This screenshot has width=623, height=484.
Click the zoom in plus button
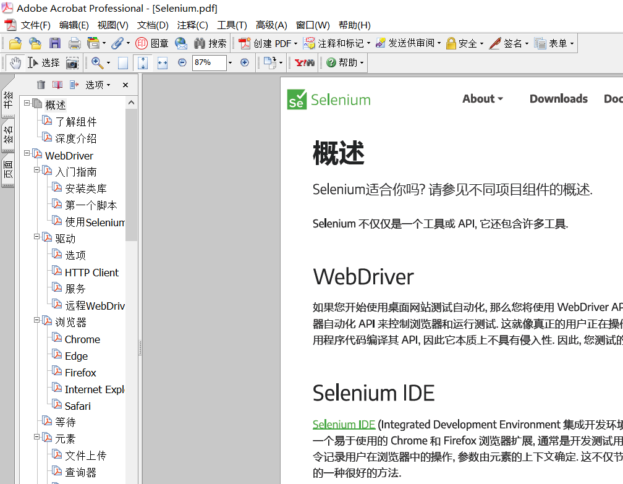click(245, 62)
